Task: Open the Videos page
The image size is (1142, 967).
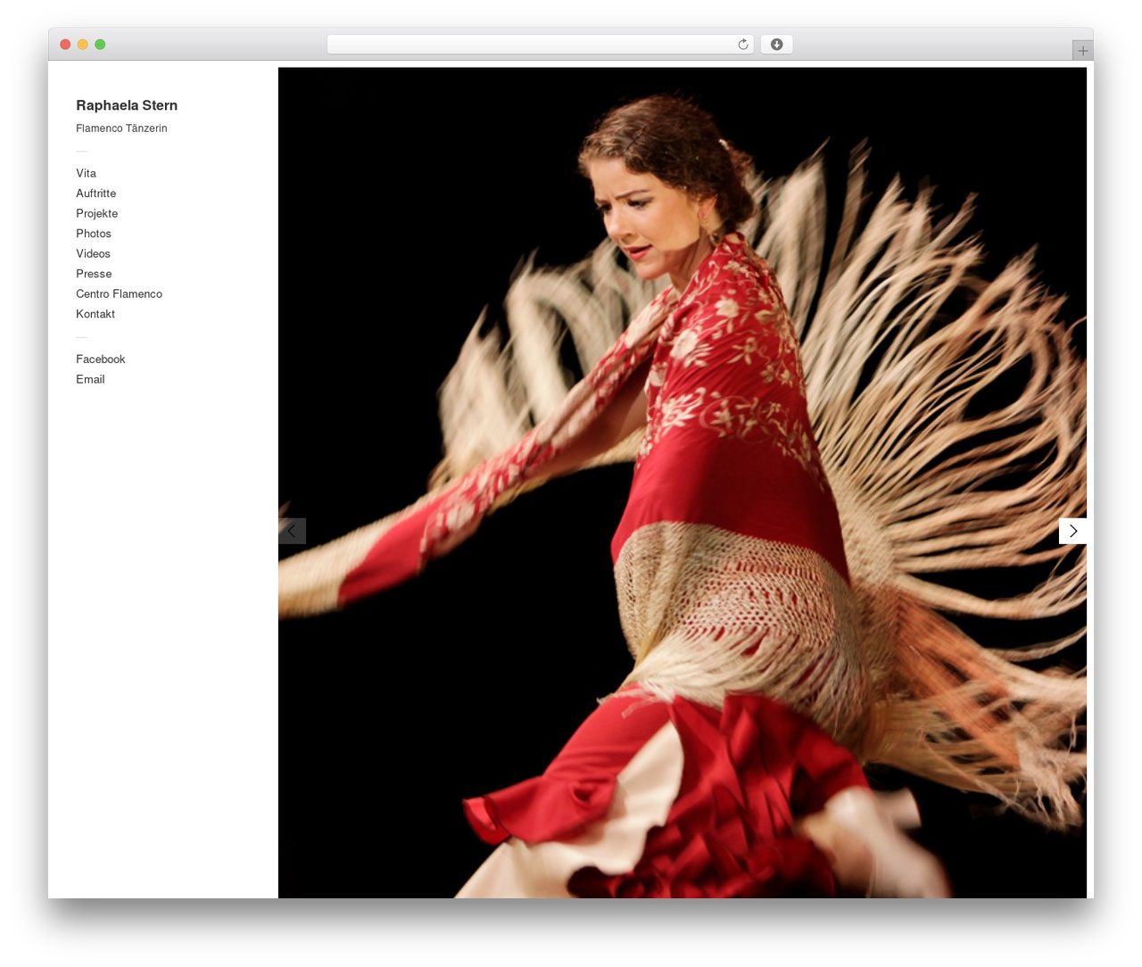Action: coord(93,253)
